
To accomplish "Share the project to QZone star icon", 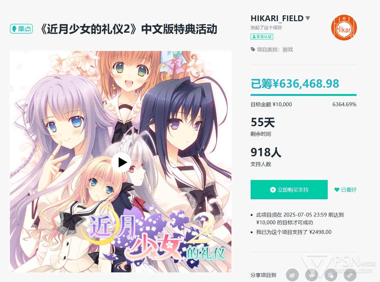I will pos(311,275).
